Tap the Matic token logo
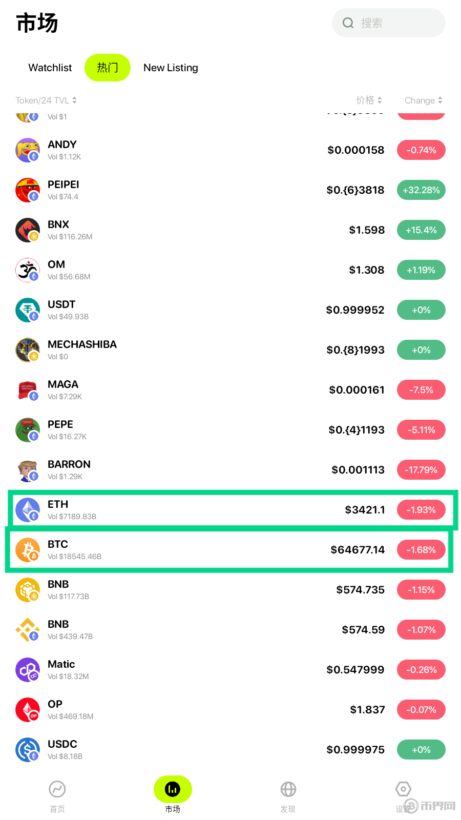The image size is (461, 820). pos(28,670)
